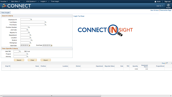Click the Reports To input field
Viewport: 172px width, 97px height.
click(x=24, y=32)
